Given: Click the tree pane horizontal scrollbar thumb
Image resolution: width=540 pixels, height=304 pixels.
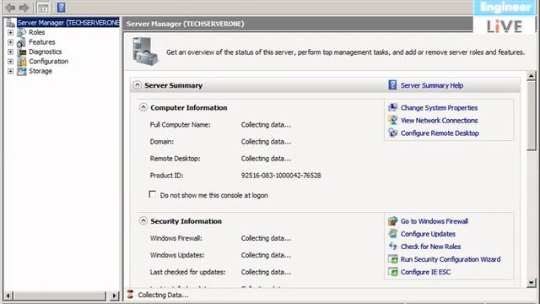Looking at the screenshot, I should click(60, 296).
